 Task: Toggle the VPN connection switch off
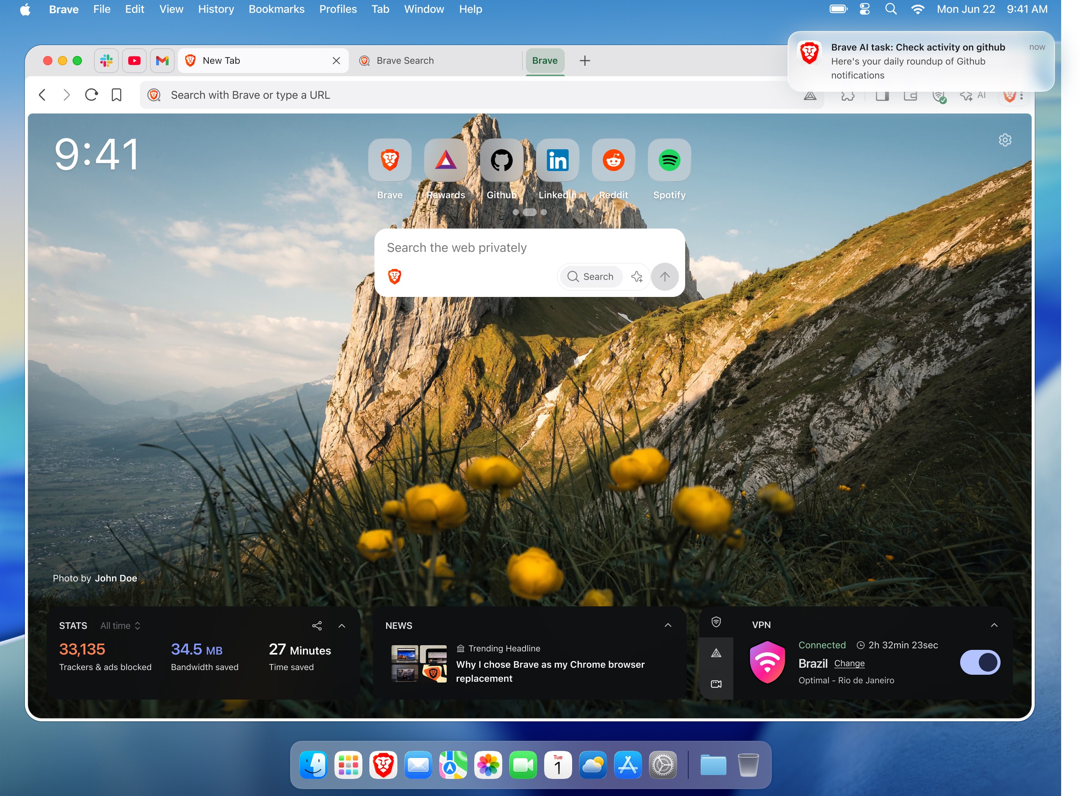click(979, 662)
